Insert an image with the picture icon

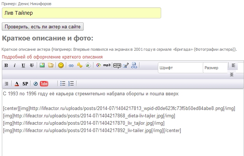point(42,65)
